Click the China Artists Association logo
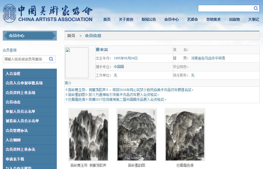Viewport: 263px width, 169px height. [48, 13]
